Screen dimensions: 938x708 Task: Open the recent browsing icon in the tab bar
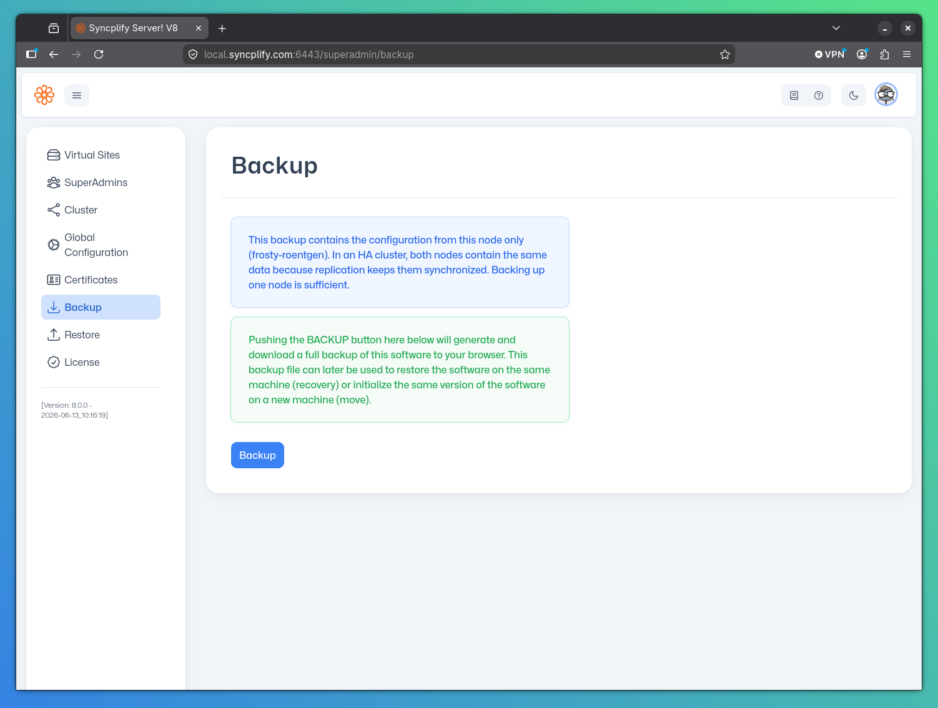point(54,28)
